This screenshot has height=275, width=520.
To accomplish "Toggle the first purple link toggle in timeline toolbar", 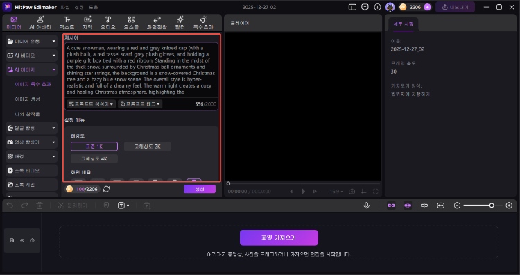I will tap(391, 206).
